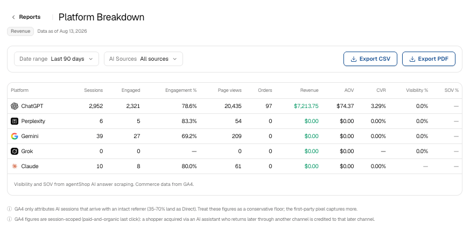Click the download icon in Export PDF
Viewport: 470px width, 245px height.
coord(412,59)
